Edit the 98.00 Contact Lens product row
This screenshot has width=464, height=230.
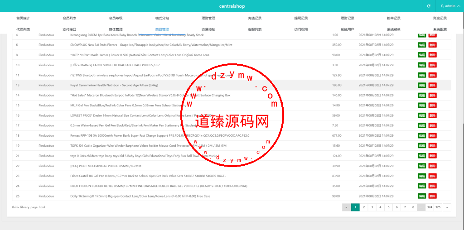click(422, 55)
